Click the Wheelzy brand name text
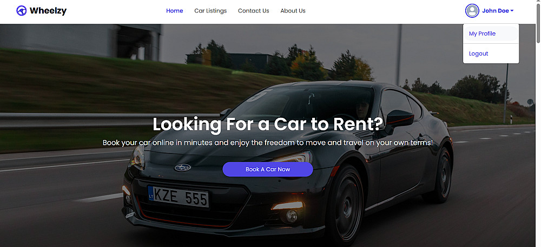541x247 pixels. (48, 11)
